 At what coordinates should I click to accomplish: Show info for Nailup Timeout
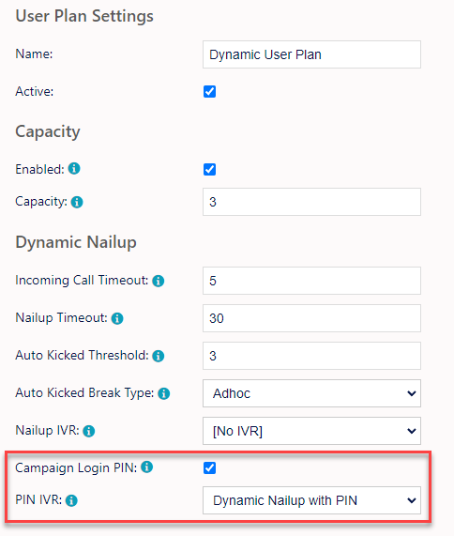(x=117, y=318)
